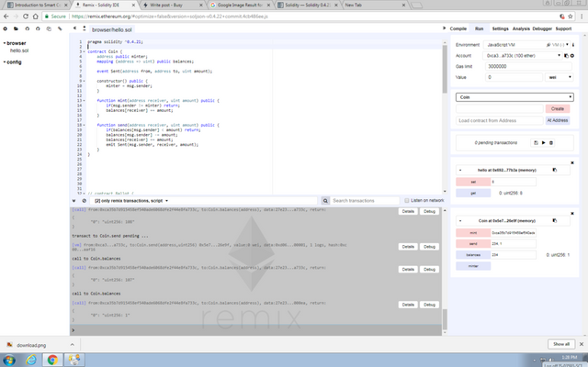This screenshot has width=588, height=367.
Task: Open Chrome from the taskbar
Action: tap(52, 360)
